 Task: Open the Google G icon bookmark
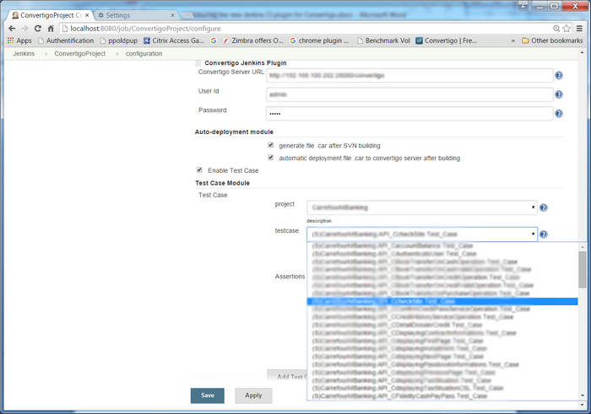(x=214, y=40)
